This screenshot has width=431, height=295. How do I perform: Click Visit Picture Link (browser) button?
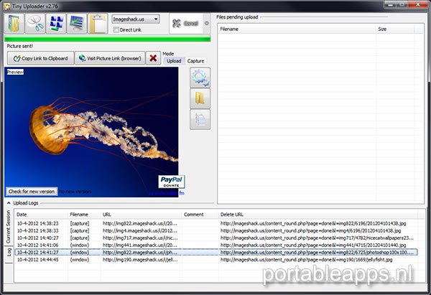coord(110,58)
